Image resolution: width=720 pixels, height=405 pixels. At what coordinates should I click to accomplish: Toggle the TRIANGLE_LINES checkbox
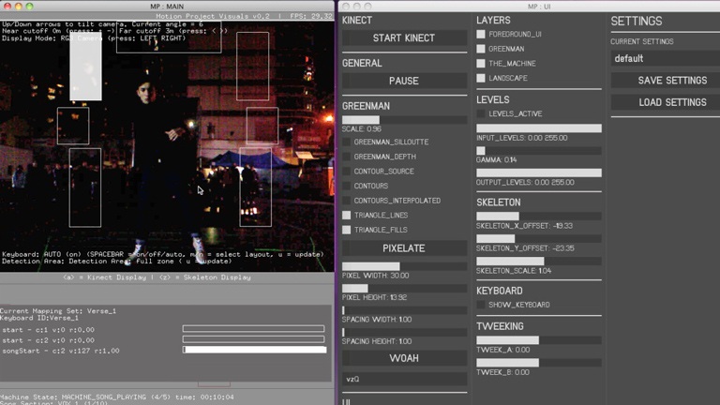pyautogui.click(x=347, y=216)
